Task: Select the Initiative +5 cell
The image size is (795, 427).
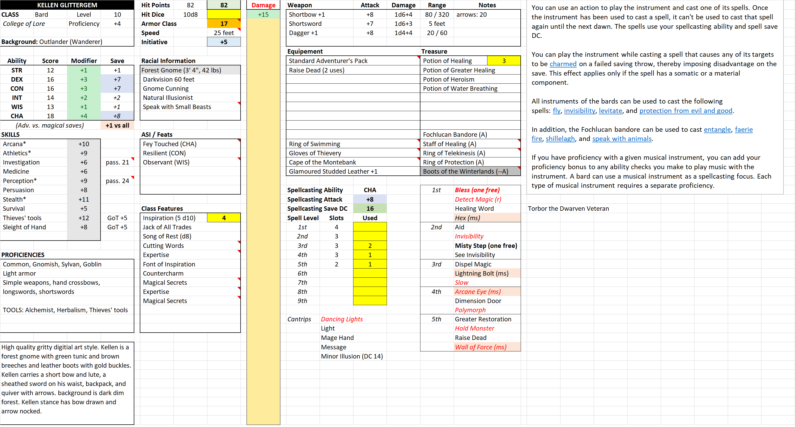Action: (x=224, y=42)
